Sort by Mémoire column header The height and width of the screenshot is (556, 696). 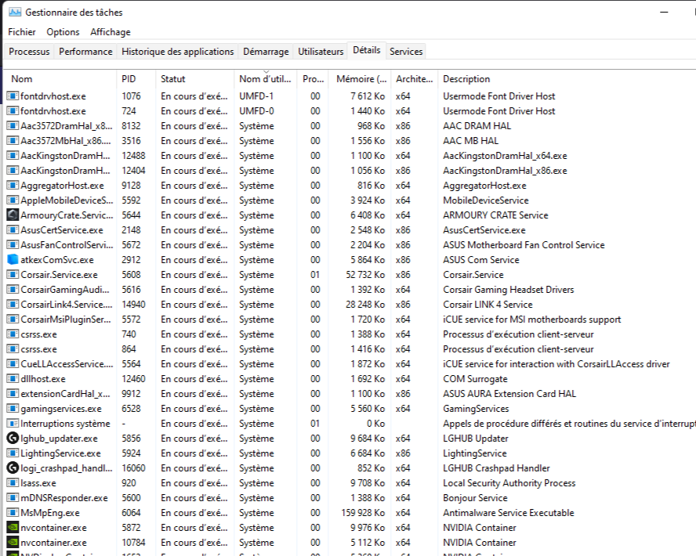click(361, 79)
